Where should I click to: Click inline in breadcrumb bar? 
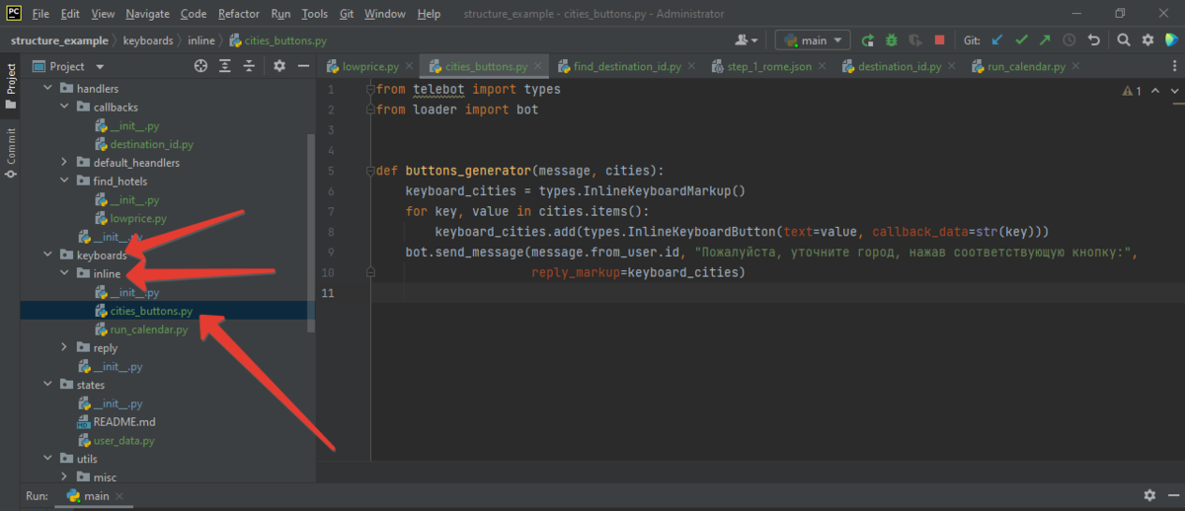pos(202,40)
